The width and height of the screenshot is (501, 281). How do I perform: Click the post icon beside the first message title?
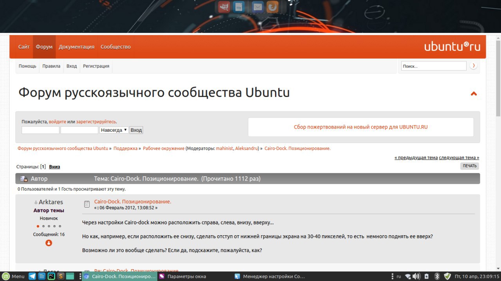(x=87, y=204)
